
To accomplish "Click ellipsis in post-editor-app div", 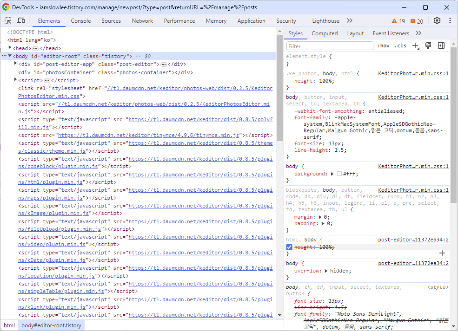I will [x=164, y=64].
